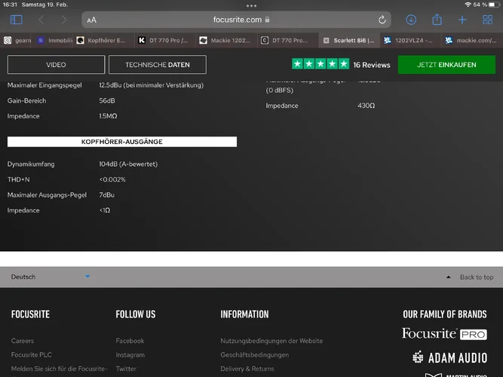Switch to the Mackie 1202 tab

(225, 40)
